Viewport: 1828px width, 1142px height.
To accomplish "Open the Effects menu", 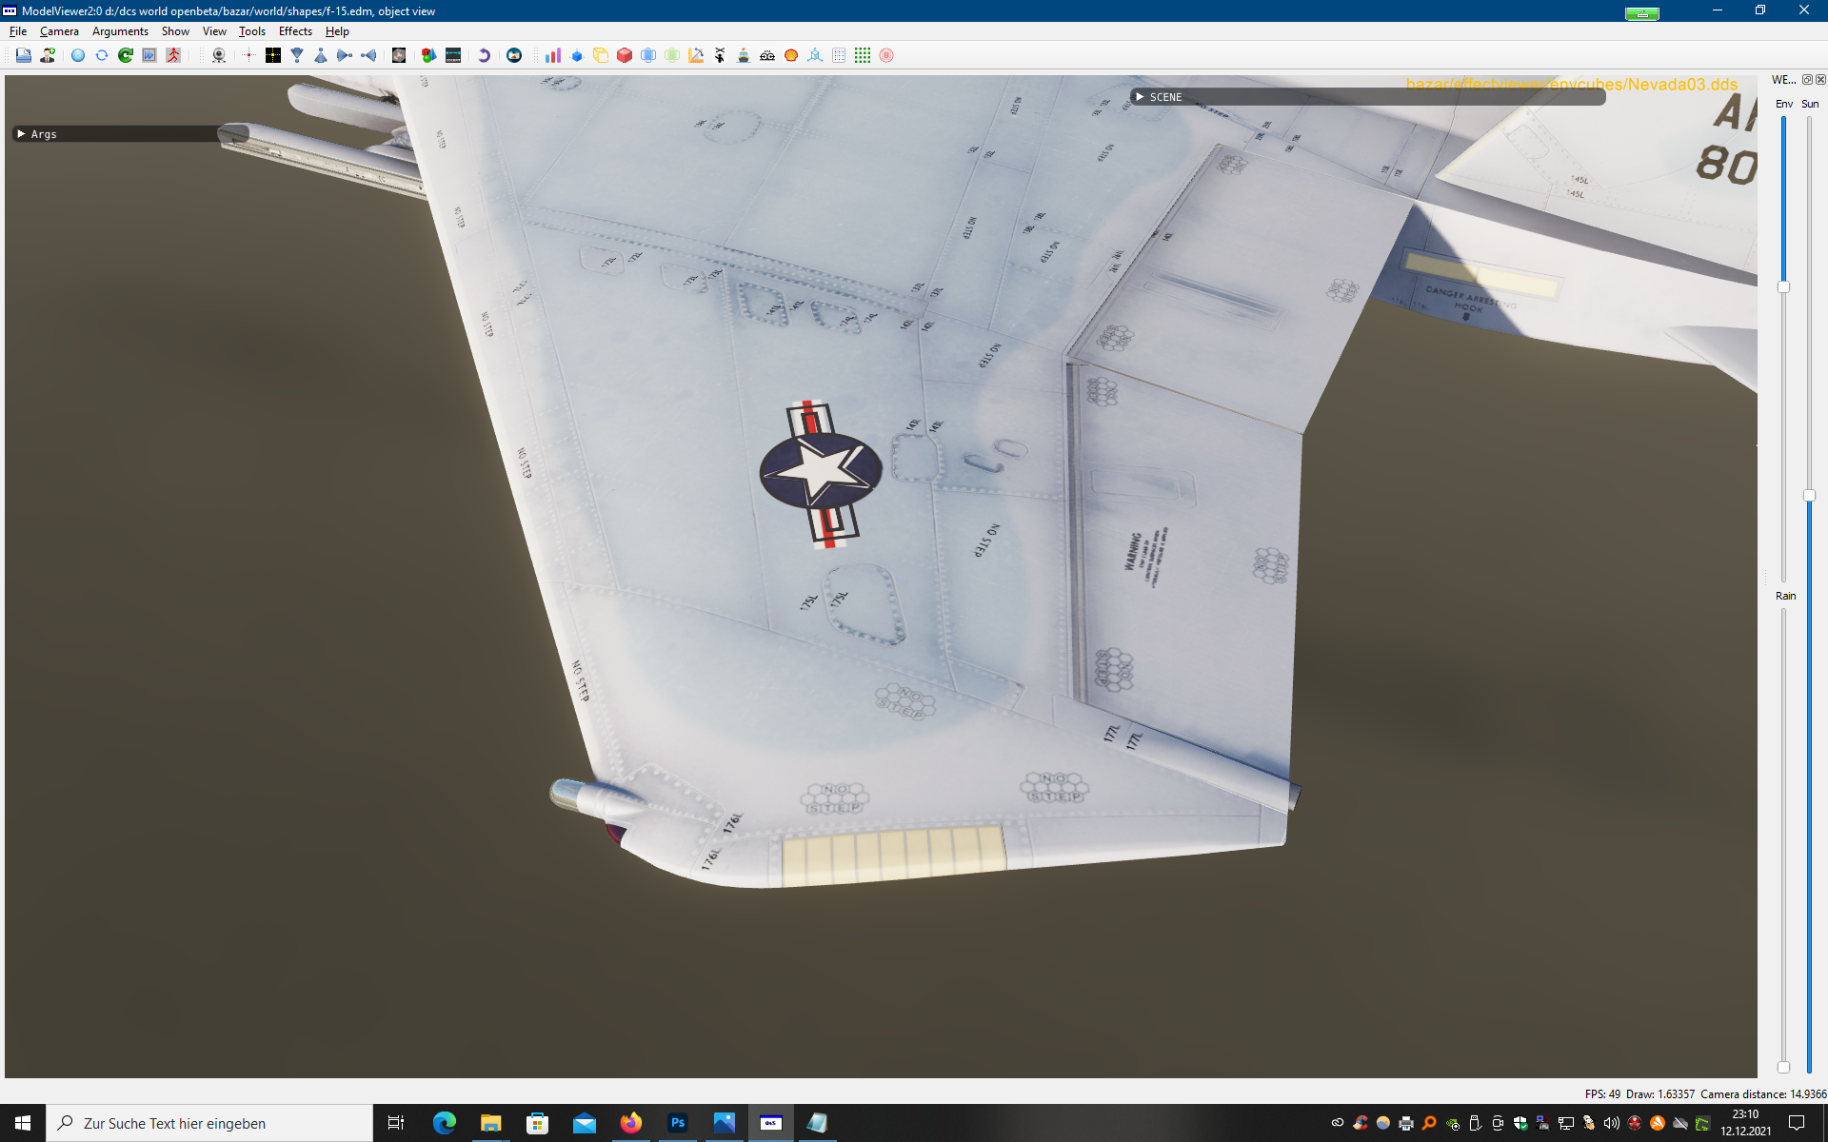I will (295, 31).
